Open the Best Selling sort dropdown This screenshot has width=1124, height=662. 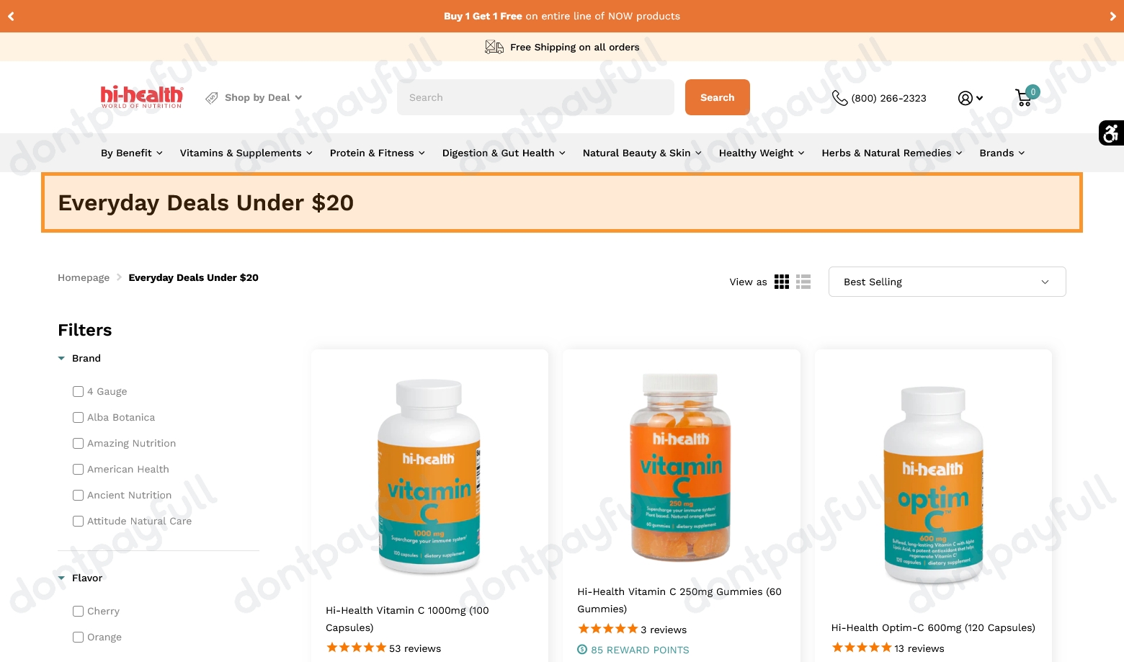[947, 282]
